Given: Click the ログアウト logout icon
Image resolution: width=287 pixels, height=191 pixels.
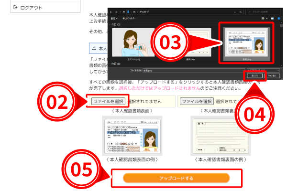Looking at the screenshot, I should pyautogui.click(x=15, y=8).
